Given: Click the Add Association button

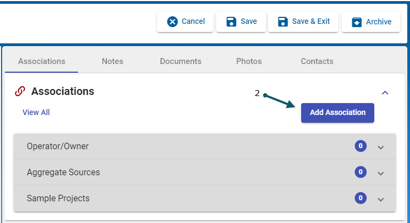Looking at the screenshot, I should coord(337,112).
